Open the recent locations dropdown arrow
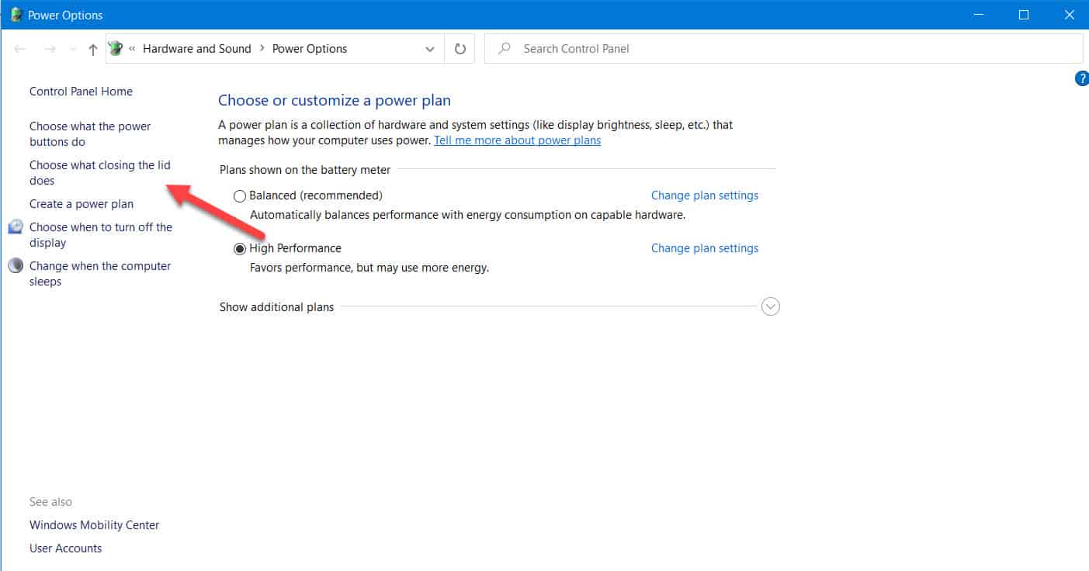 coord(73,49)
